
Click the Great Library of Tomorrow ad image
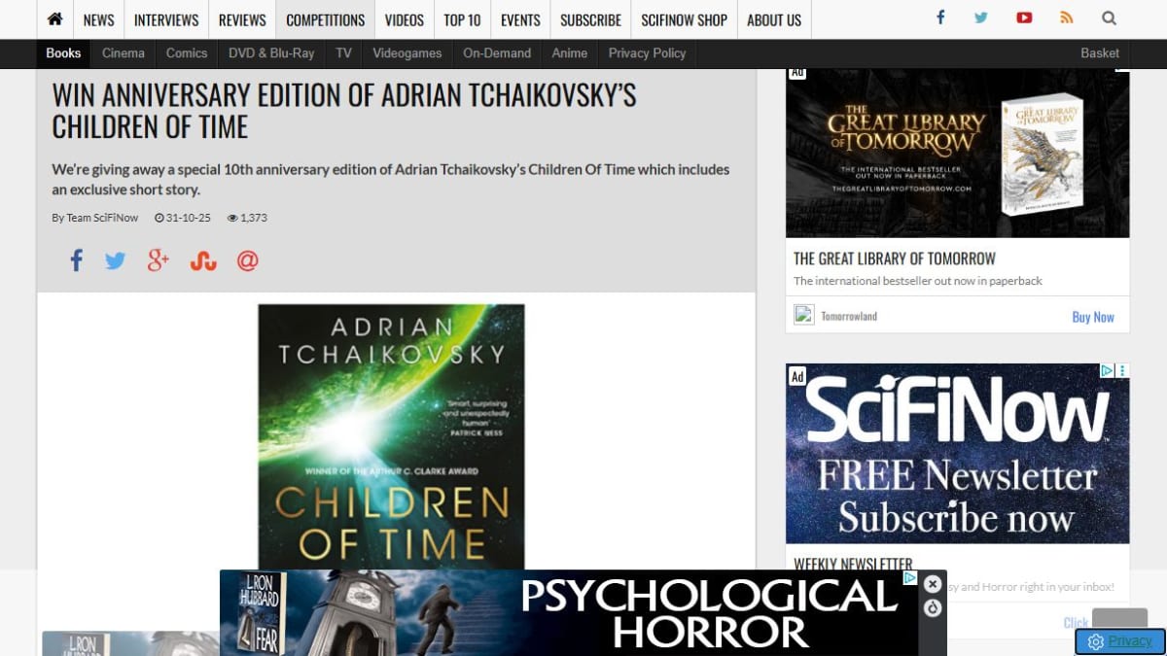[x=958, y=153]
